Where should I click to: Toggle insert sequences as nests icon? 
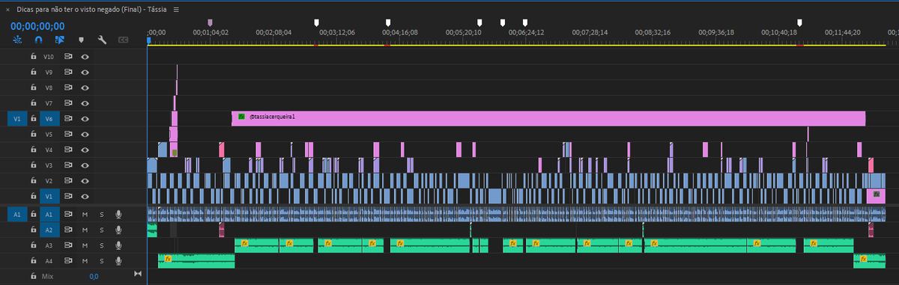(16, 40)
